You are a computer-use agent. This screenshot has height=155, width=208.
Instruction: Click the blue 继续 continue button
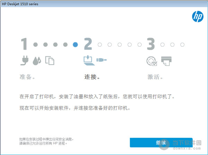(x=161, y=143)
